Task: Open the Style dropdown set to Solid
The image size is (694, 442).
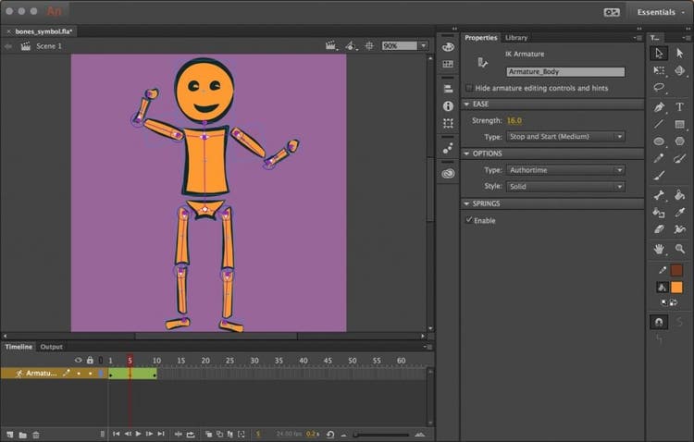Action: [565, 186]
